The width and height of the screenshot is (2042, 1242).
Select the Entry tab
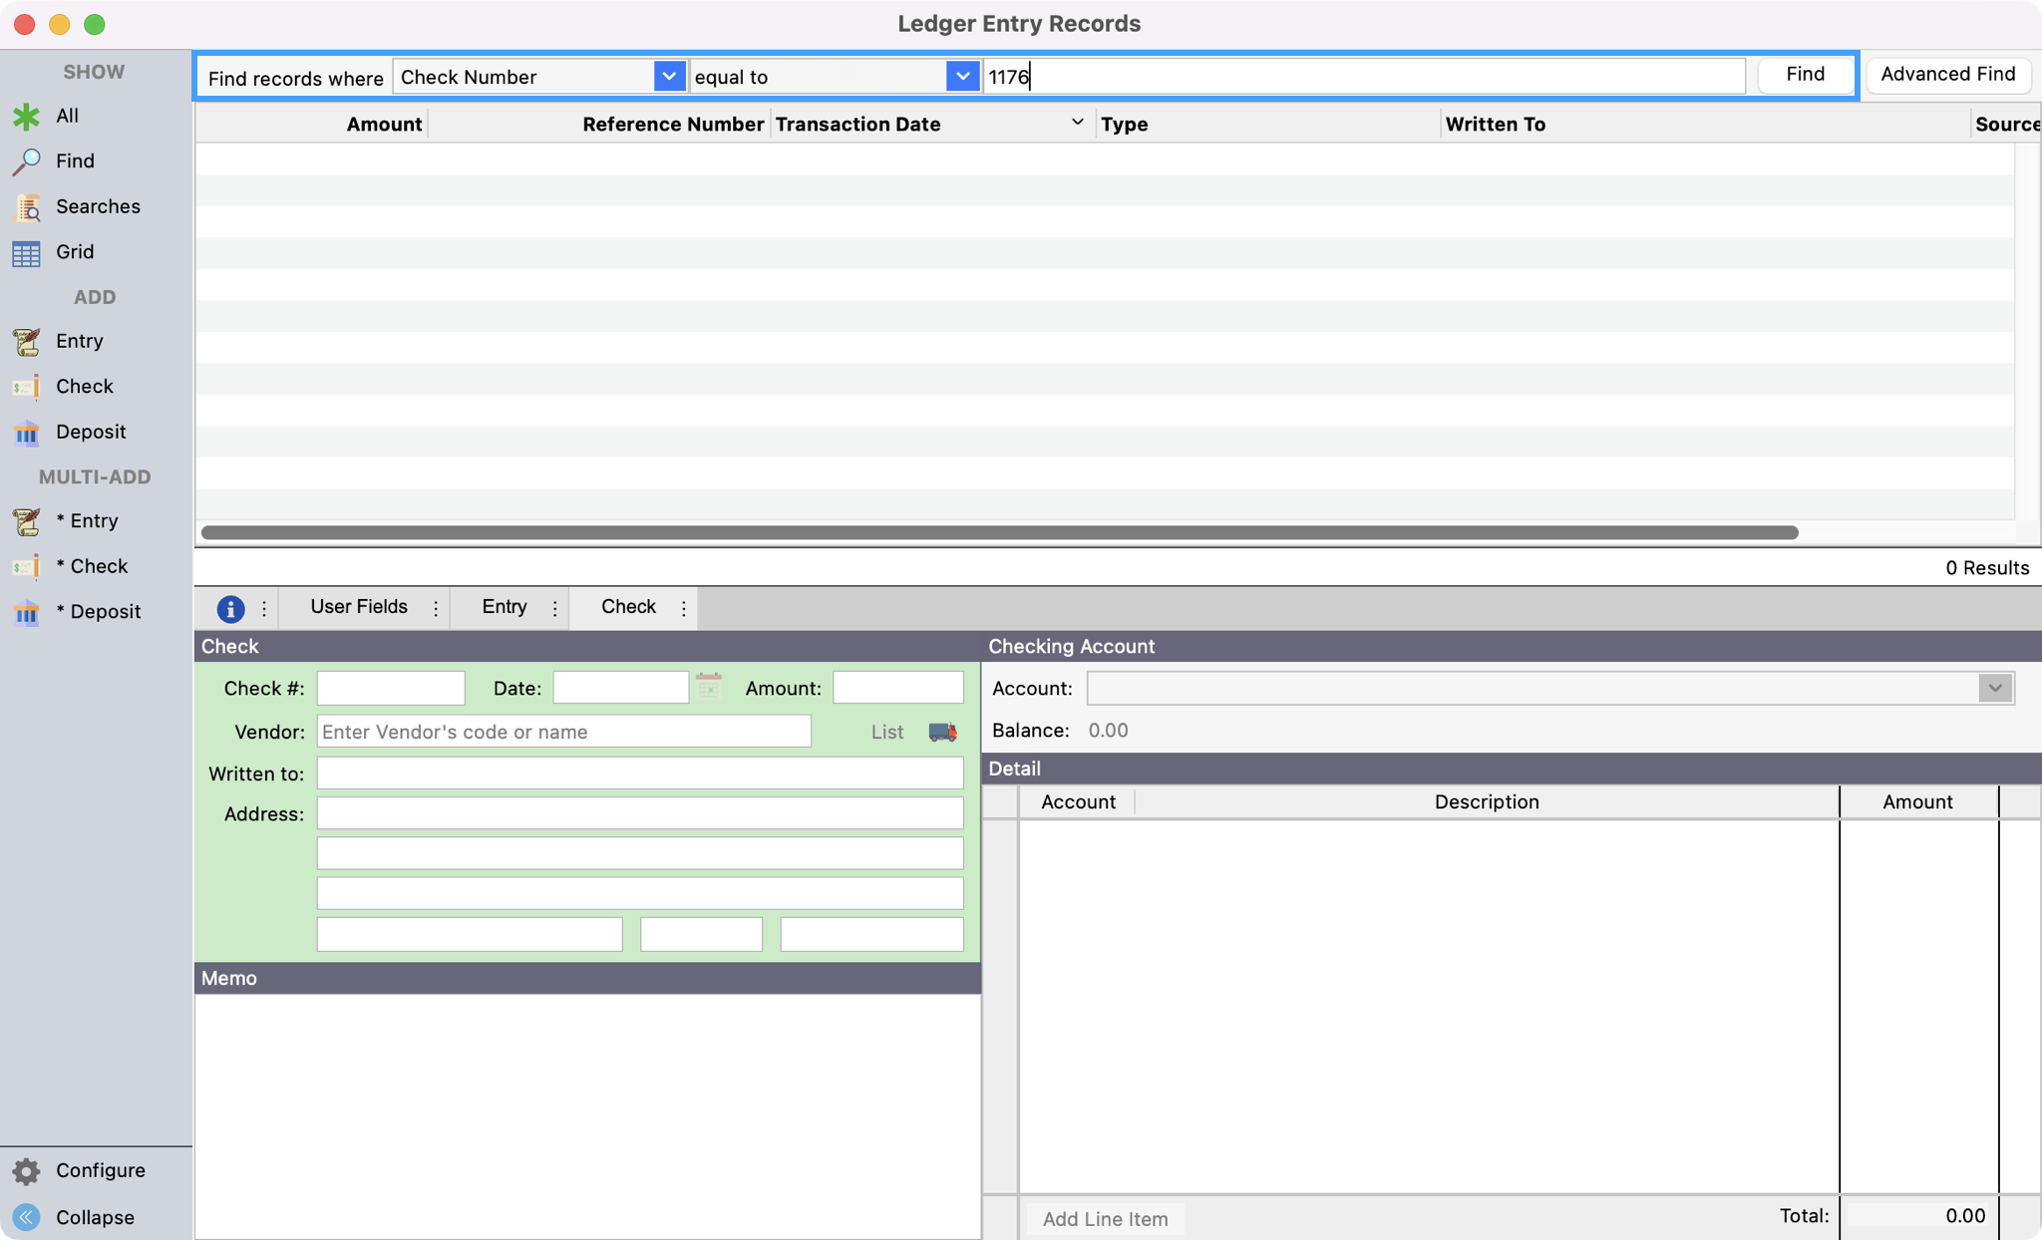pos(504,607)
